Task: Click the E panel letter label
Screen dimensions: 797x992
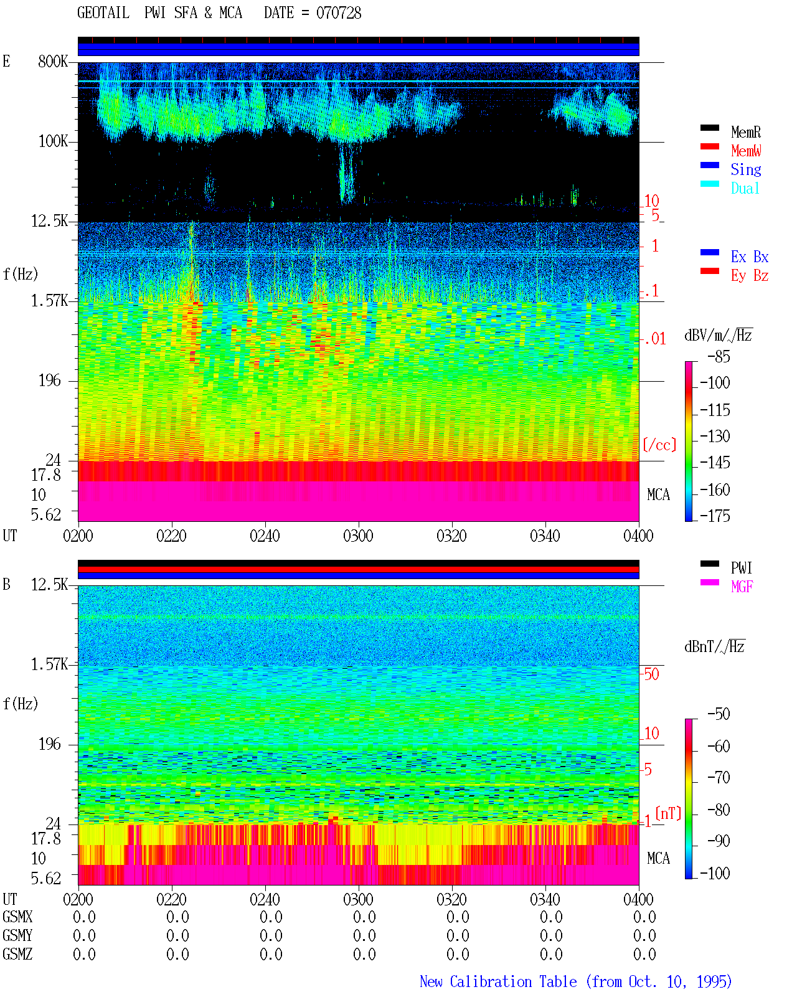Action: pos(7,61)
